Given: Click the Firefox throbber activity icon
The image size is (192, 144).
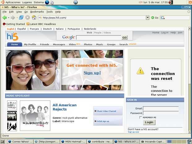Looking at the screenshot, I should coord(189,12).
